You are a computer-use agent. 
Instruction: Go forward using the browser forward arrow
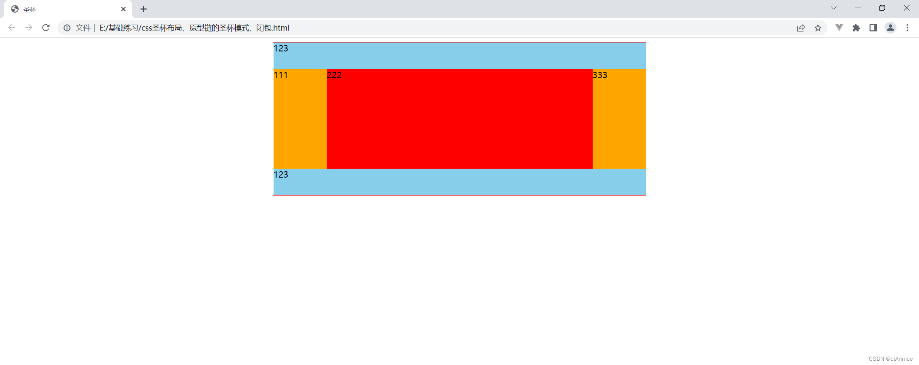[x=29, y=28]
